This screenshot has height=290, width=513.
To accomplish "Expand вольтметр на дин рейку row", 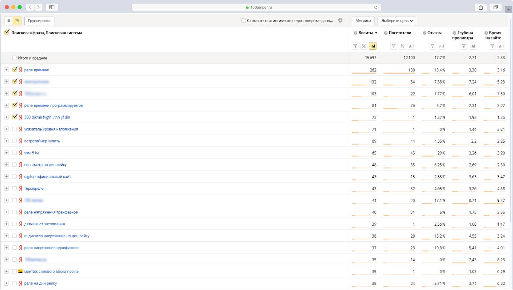I will click(6, 164).
